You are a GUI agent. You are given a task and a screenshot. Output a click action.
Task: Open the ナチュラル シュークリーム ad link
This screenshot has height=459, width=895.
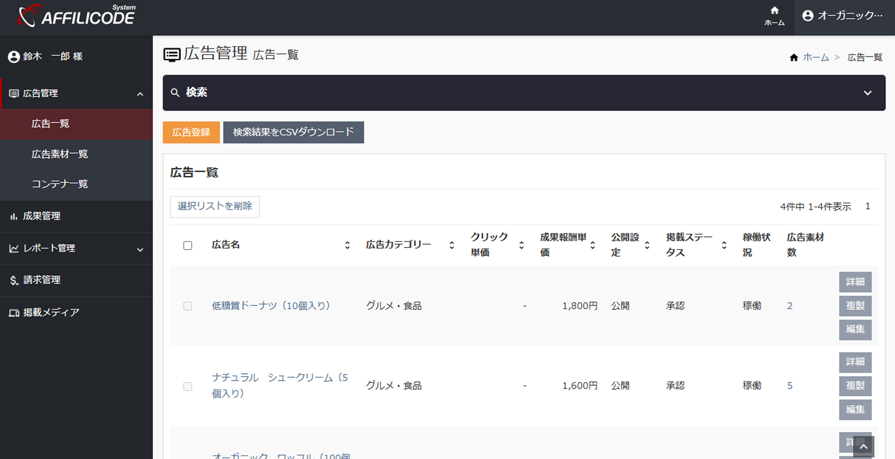tap(280, 386)
